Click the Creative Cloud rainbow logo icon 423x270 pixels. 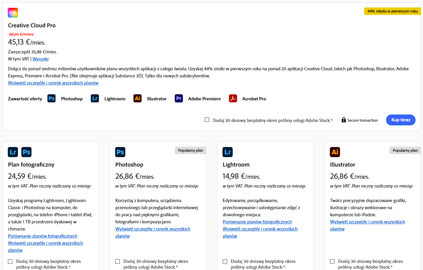13,13
